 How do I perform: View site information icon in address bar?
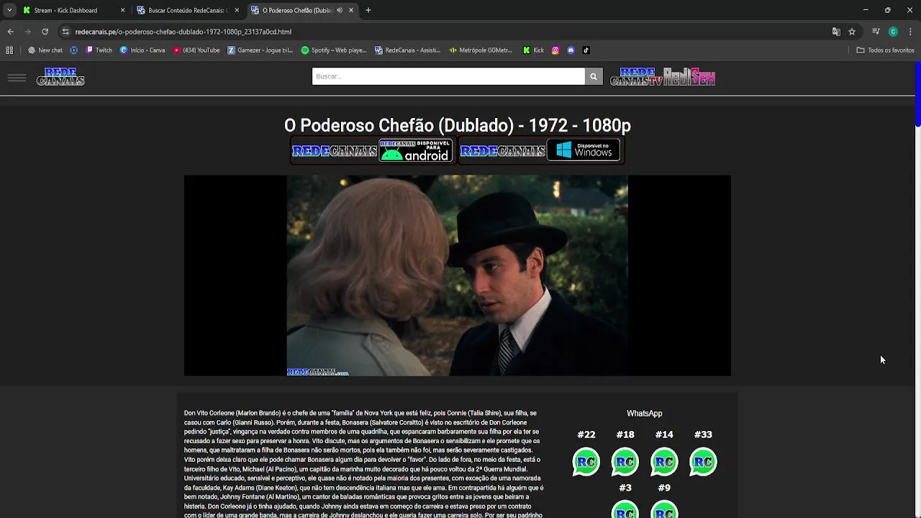click(65, 32)
